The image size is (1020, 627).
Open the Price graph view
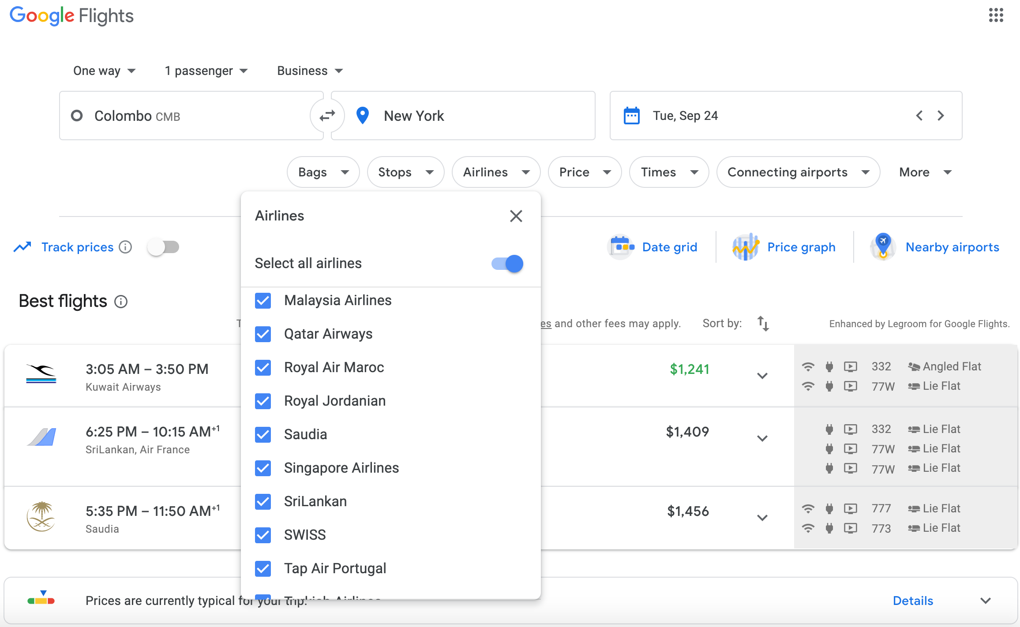coord(784,247)
